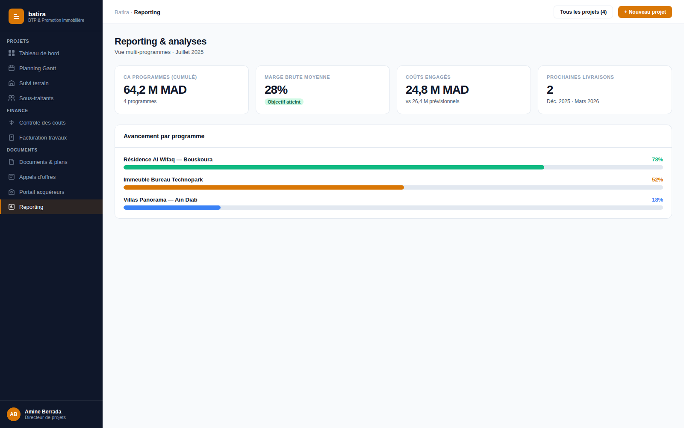This screenshot has height=428, width=684.
Task: Click the Villas Panorama progress bar
Action: tap(393, 208)
